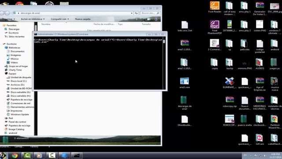Open media player taskbar icon
The image size is (282, 159).
[x=39, y=155]
